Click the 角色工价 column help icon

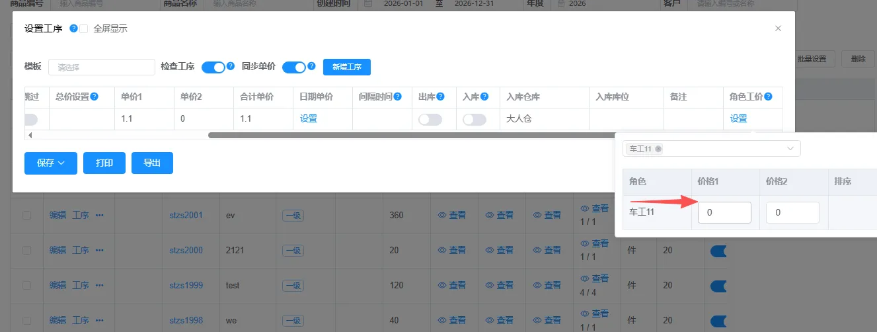point(767,97)
